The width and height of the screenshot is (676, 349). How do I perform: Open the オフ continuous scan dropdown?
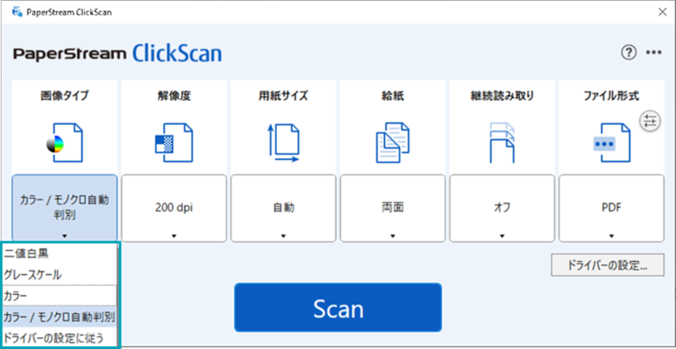pos(502,208)
